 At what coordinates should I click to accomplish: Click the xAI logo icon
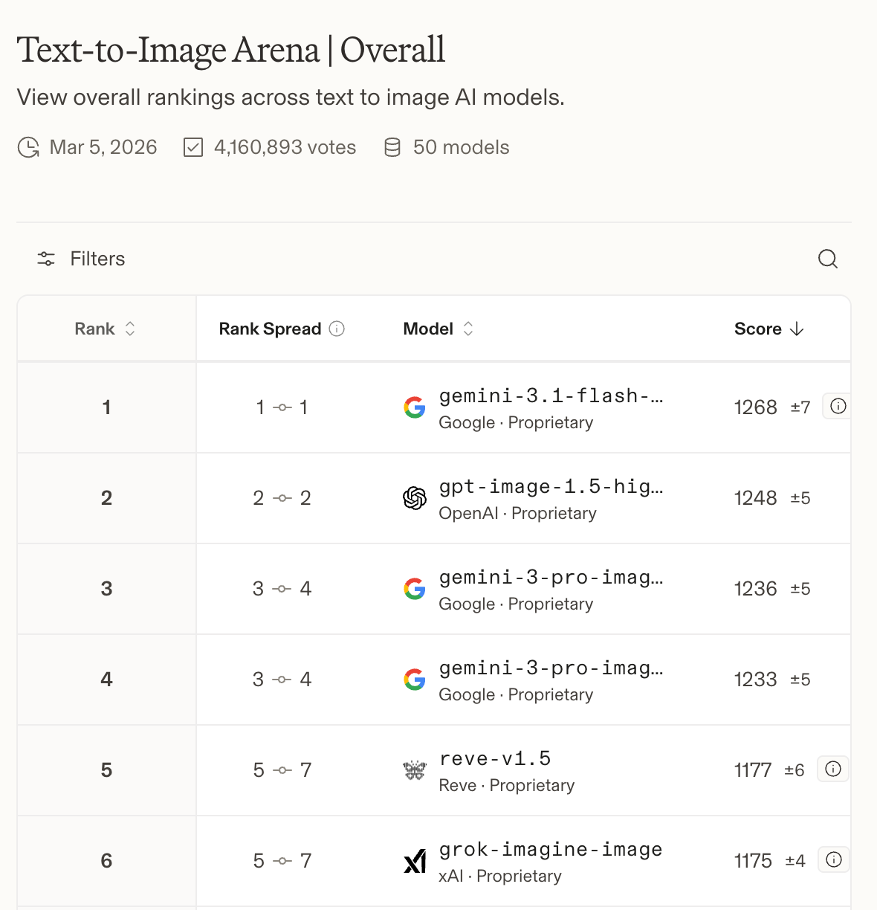[x=415, y=861]
